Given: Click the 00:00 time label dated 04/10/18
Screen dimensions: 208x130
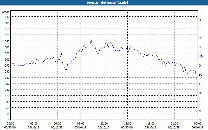Looking at the screenshot, I should point(198,124).
